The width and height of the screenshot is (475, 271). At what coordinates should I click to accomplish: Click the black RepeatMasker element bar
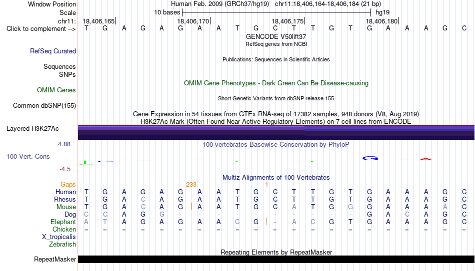click(276, 259)
